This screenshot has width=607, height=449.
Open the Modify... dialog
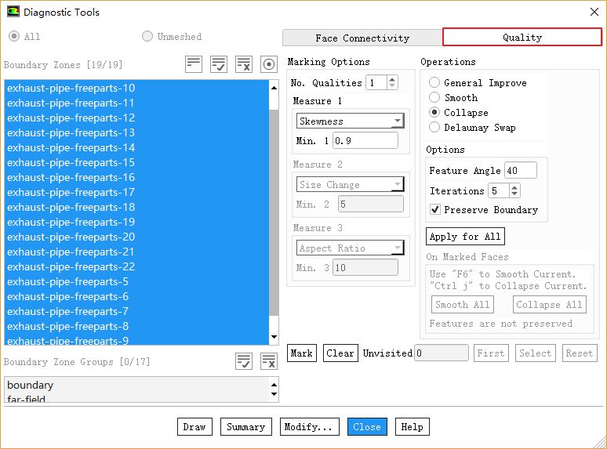click(309, 426)
